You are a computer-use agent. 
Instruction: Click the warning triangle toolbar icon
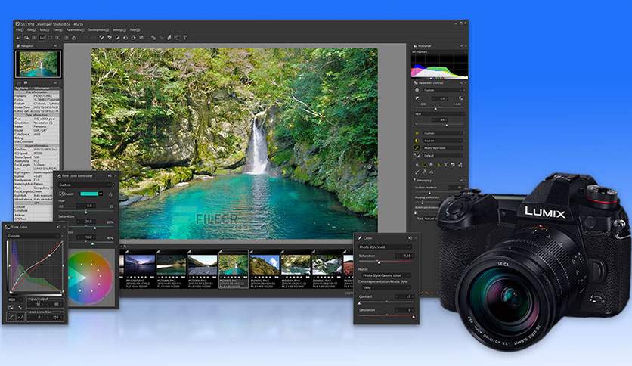[74, 38]
